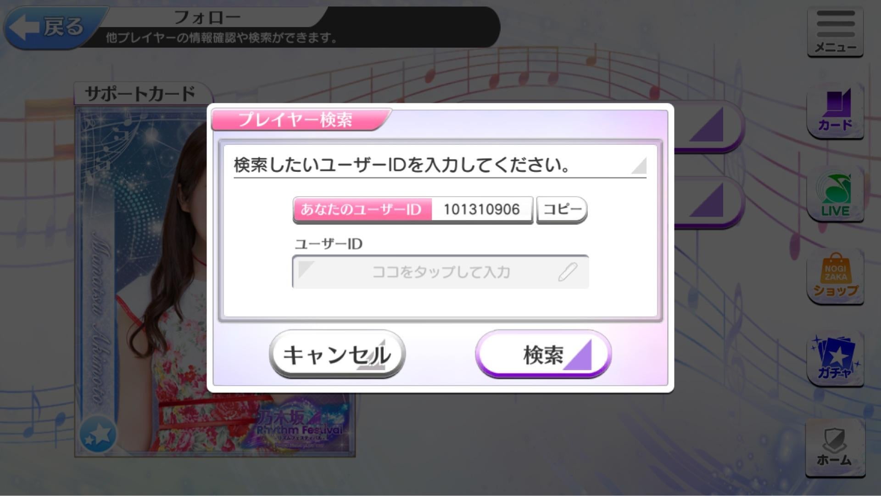Click the star badge on support card

(x=97, y=434)
